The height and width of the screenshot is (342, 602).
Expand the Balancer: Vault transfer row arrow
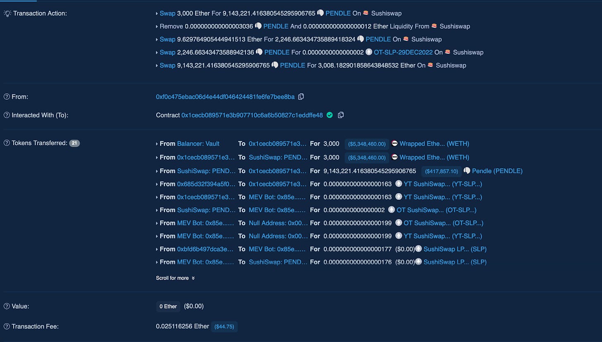point(157,143)
